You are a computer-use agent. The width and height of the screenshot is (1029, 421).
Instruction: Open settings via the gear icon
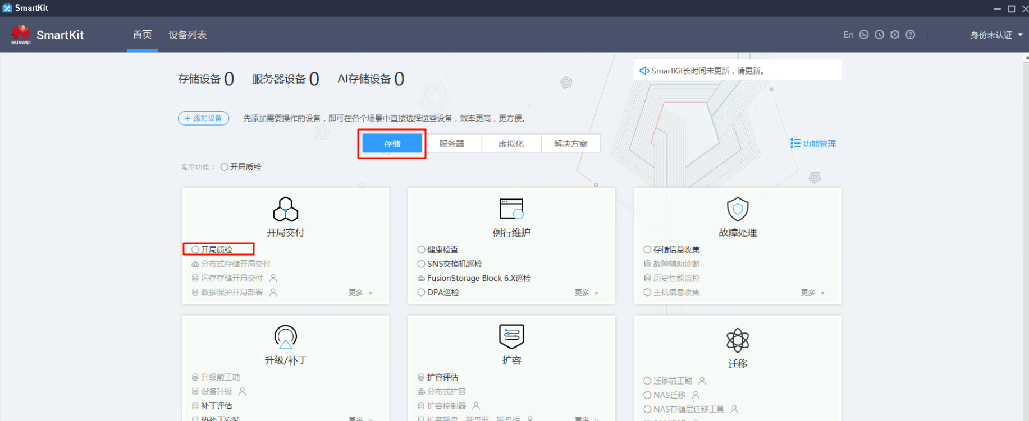pyautogui.click(x=895, y=35)
